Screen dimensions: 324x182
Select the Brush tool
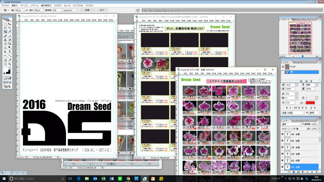tap(9, 36)
